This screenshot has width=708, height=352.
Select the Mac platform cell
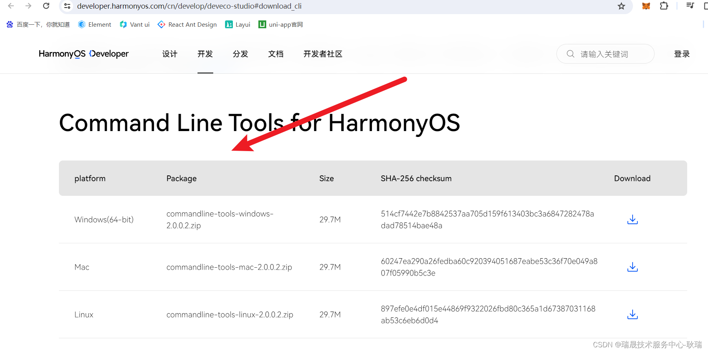(x=82, y=267)
